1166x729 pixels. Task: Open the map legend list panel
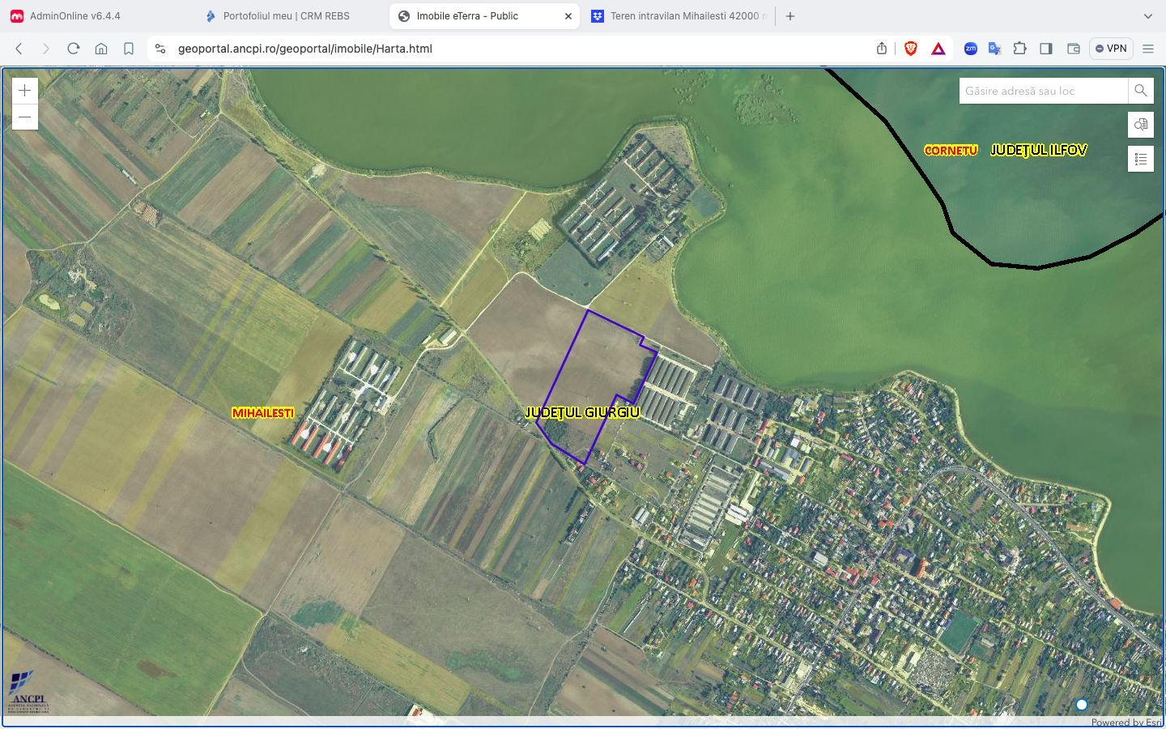pyautogui.click(x=1140, y=159)
